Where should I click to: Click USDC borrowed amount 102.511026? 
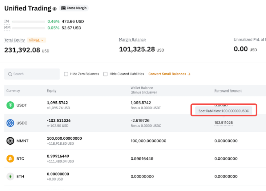(x=224, y=123)
